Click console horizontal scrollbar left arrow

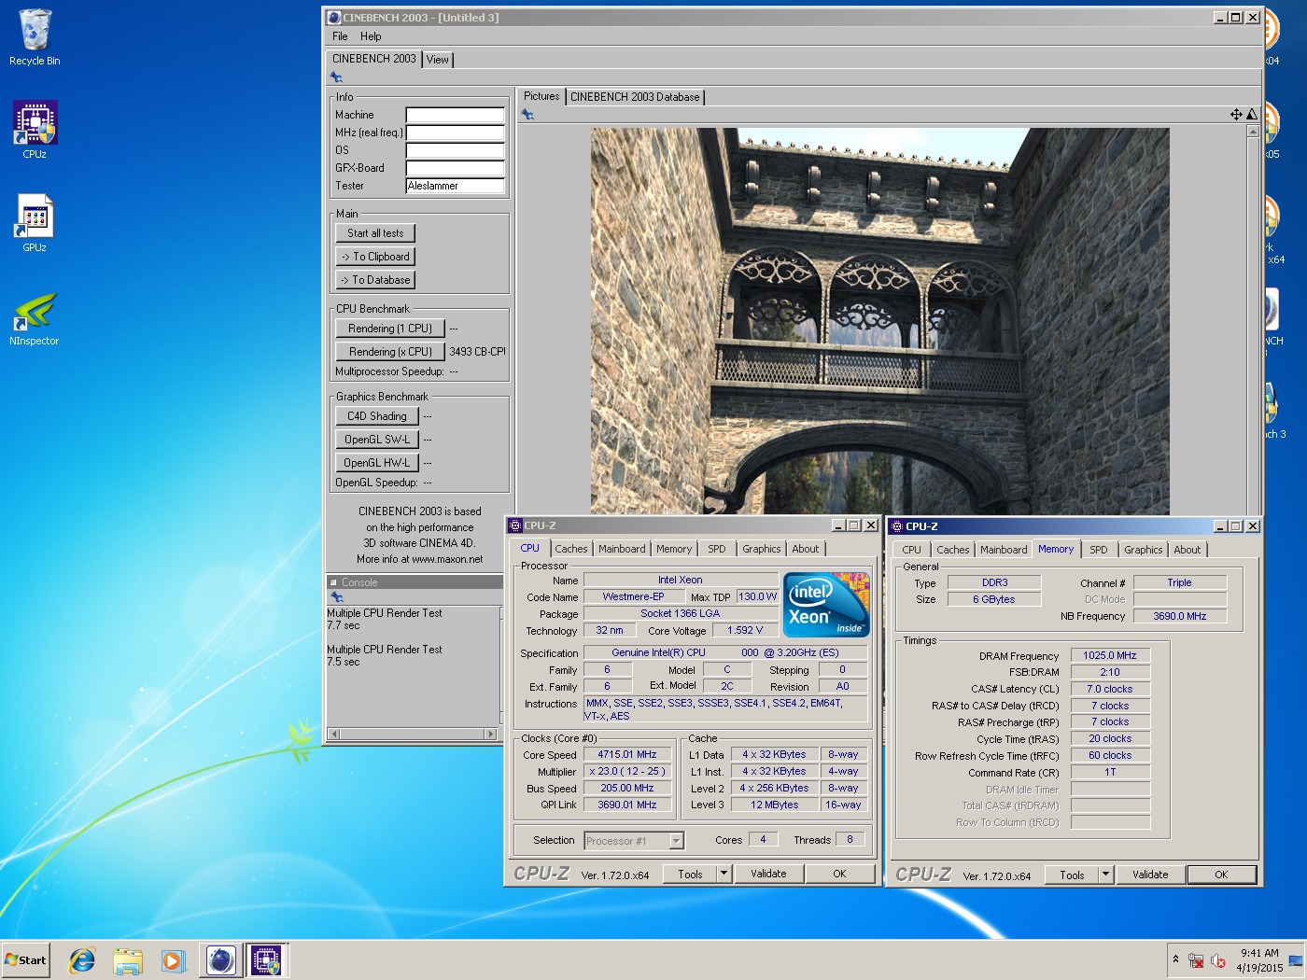[334, 734]
